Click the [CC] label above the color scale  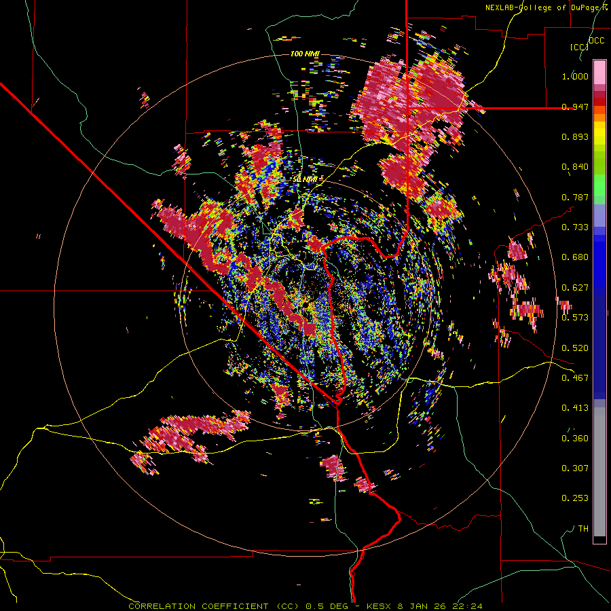click(580, 47)
